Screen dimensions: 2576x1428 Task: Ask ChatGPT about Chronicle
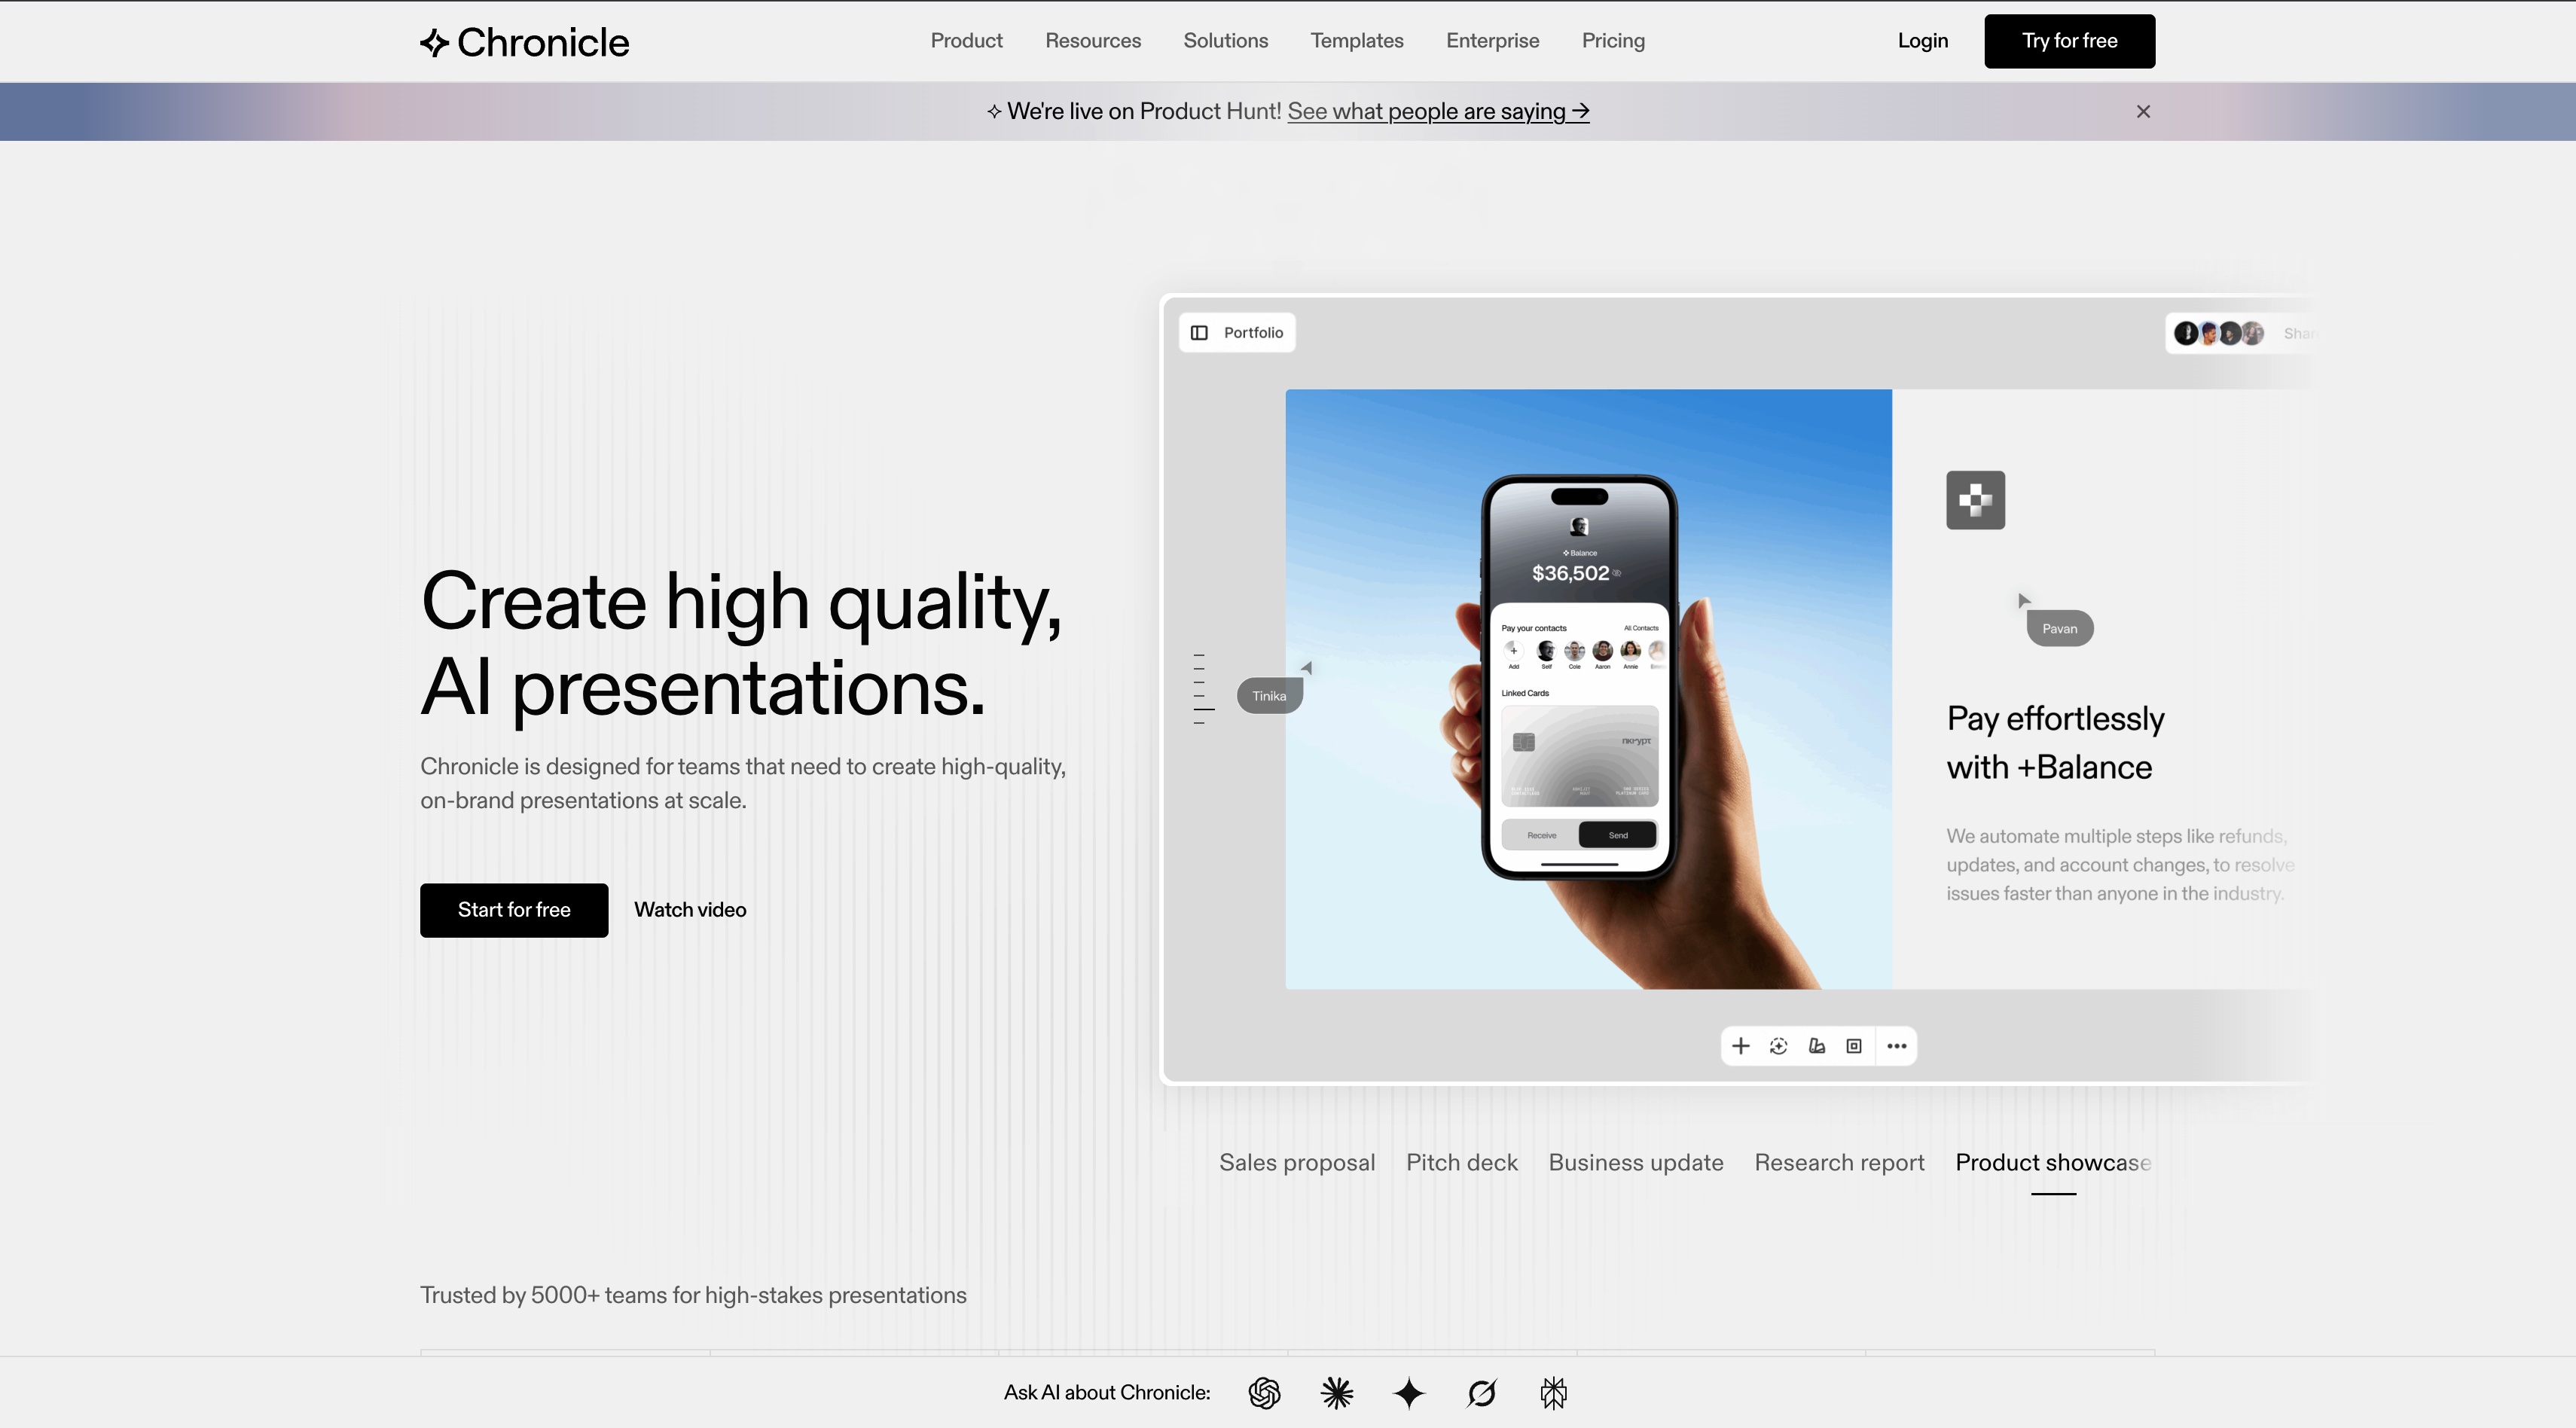[1264, 1393]
